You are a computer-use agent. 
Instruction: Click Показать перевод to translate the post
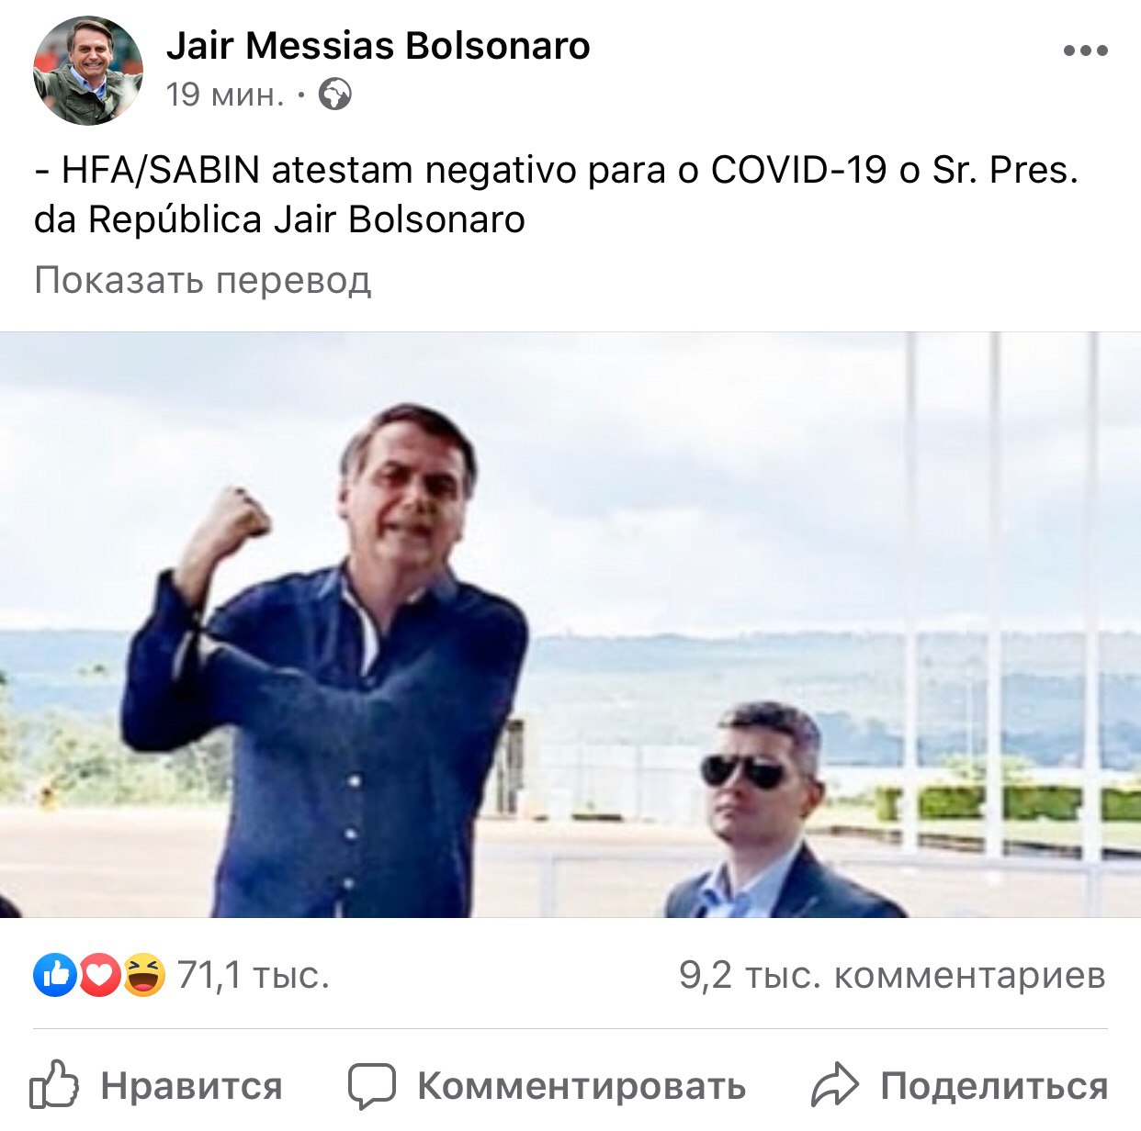[203, 280]
